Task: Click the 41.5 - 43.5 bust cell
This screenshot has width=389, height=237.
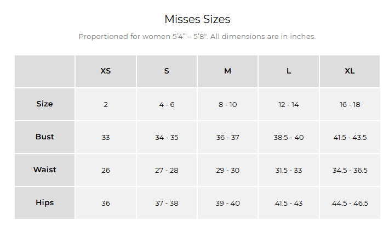Action: (x=350, y=137)
